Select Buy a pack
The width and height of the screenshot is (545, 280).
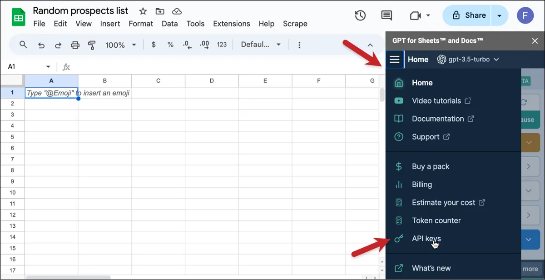tap(431, 166)
